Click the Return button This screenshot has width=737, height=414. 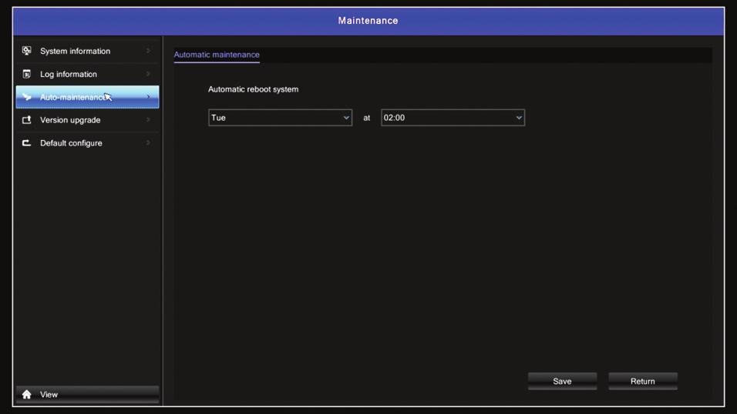click(x=642, y=381)
